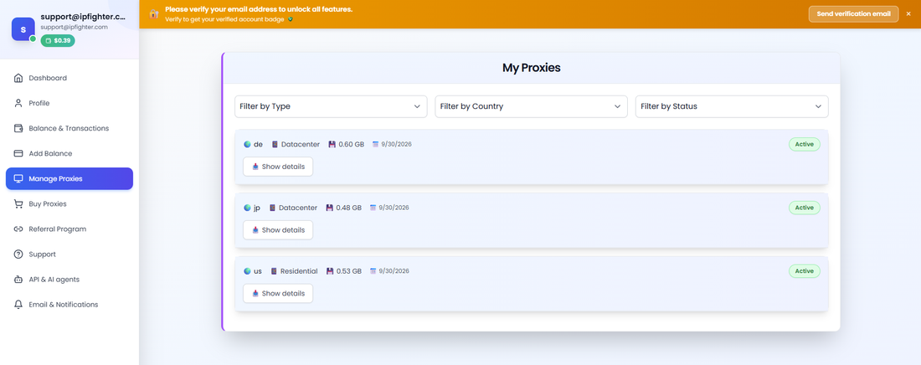Click the globe icon in the jp proxy row

point(247,208)
